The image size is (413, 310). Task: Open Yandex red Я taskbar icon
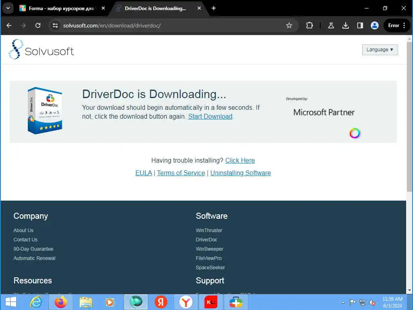(161, 302)
